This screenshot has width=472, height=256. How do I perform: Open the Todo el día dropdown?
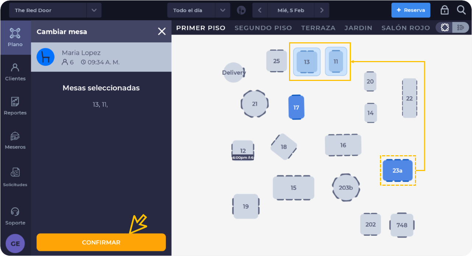click(191, 10)
